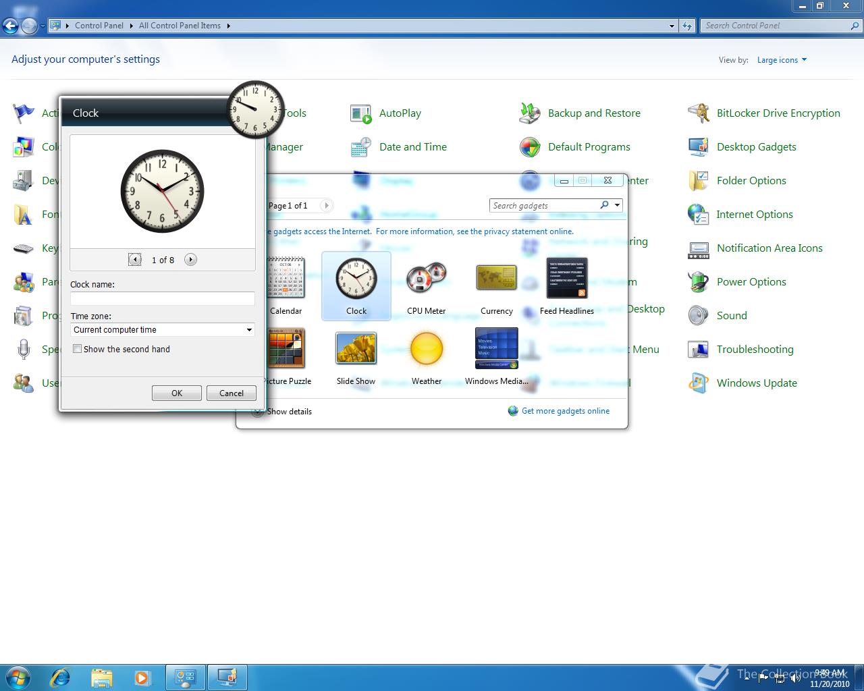Go to next gadget gallery page
The image size is (864, 691).
tap(326, 205)
